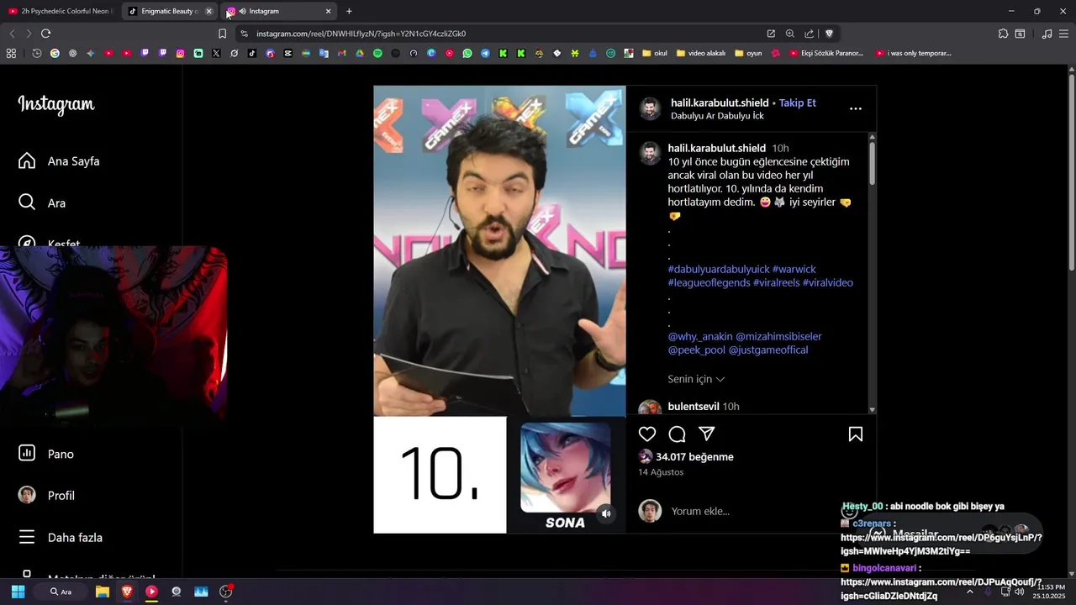The image size is (1076, 605).
Task: Open the extensions puzzle icon
Action: pos(1003,34)
